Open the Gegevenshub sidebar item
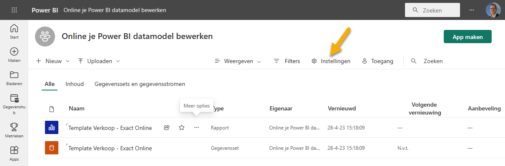This screenshot has height=166, width=505. [14, 103]
